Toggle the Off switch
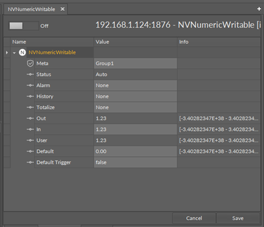Image resolution: width=264 pixels, height=227 pixels. [x=24, y=26]
